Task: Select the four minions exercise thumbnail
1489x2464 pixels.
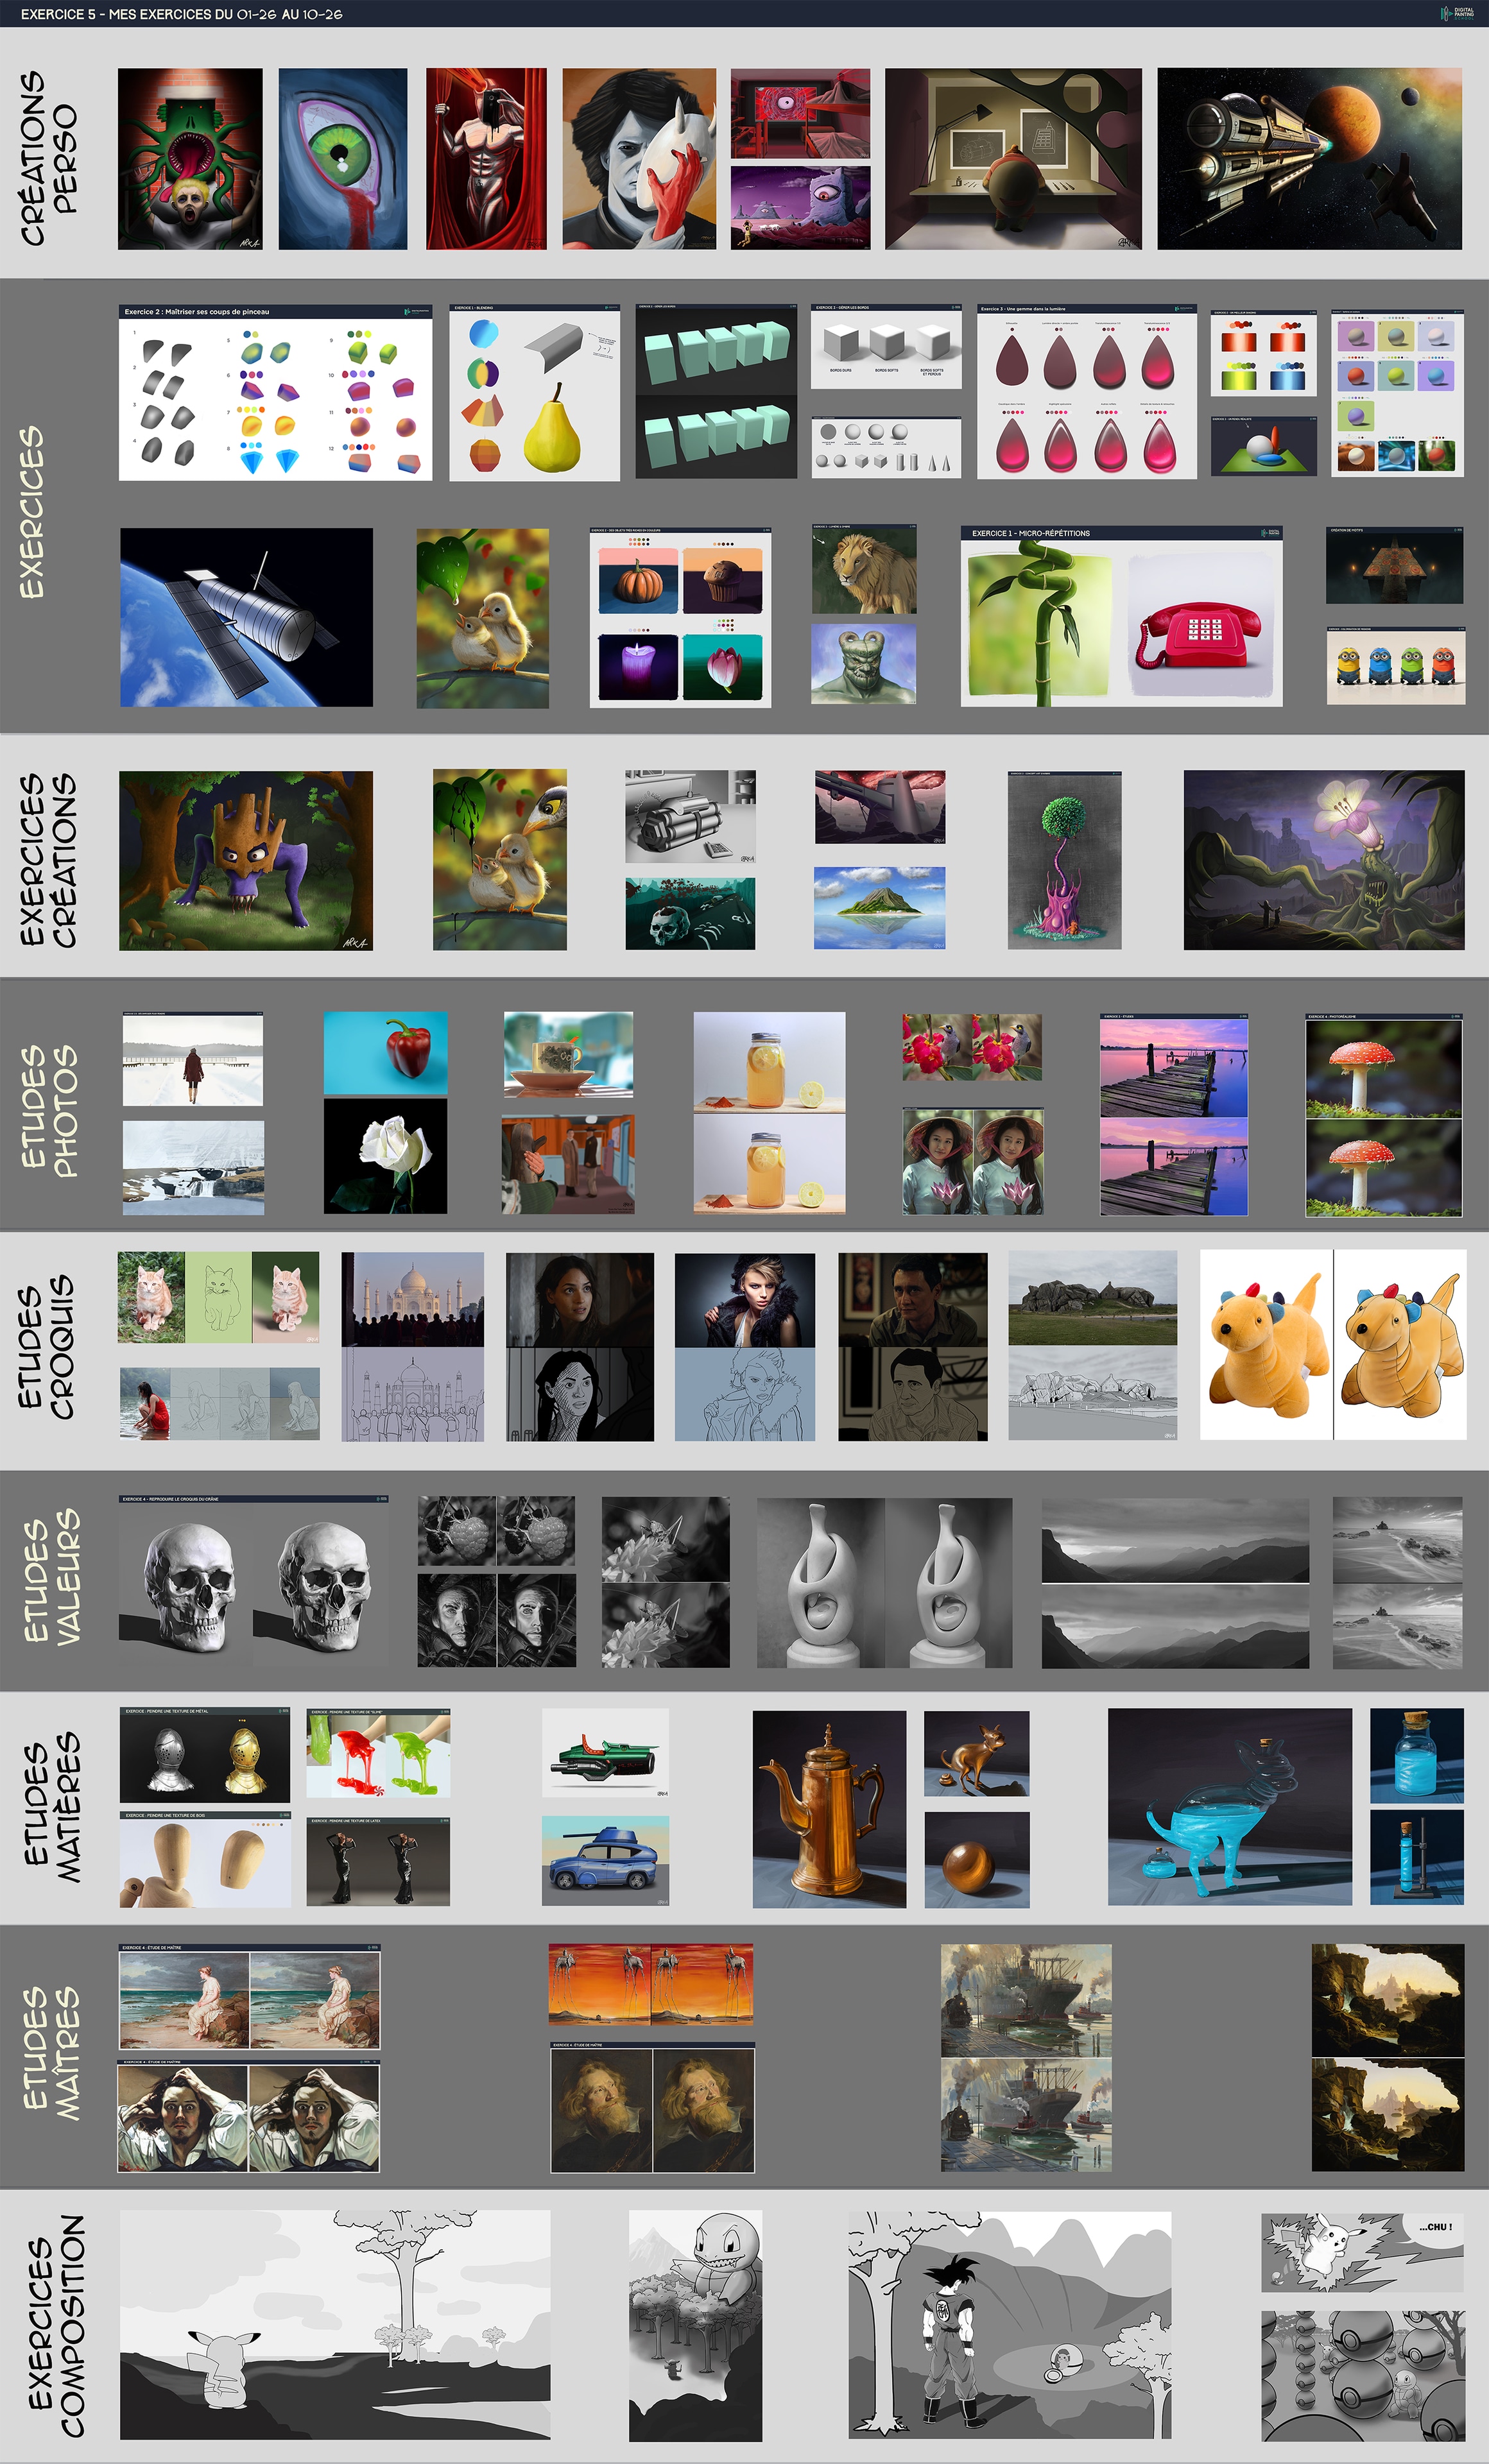Action: point(1396,666)
